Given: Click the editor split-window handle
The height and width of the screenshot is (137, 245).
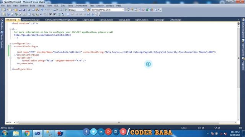Looking at the screenshot, I should pos(238,24).
